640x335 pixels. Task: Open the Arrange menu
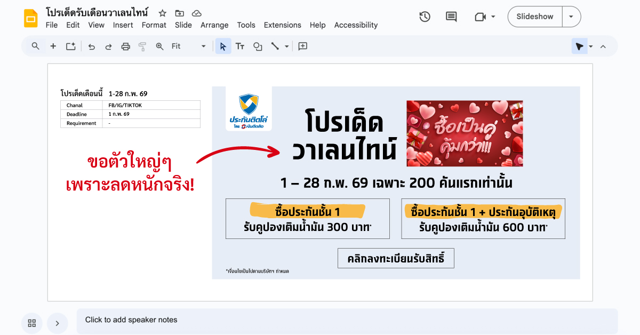(214, 25)
